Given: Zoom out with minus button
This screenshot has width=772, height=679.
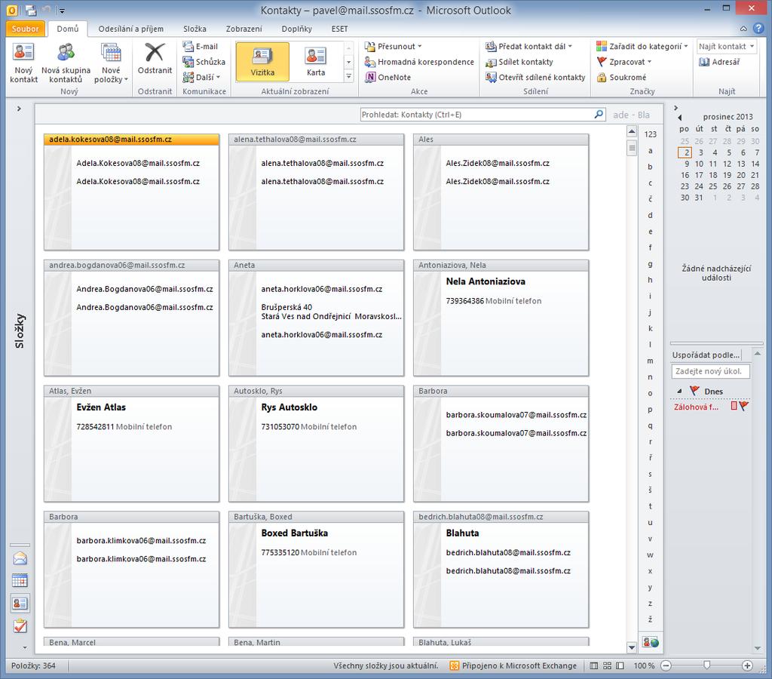Looking at the screenshot, I should (x=666, y=665).
